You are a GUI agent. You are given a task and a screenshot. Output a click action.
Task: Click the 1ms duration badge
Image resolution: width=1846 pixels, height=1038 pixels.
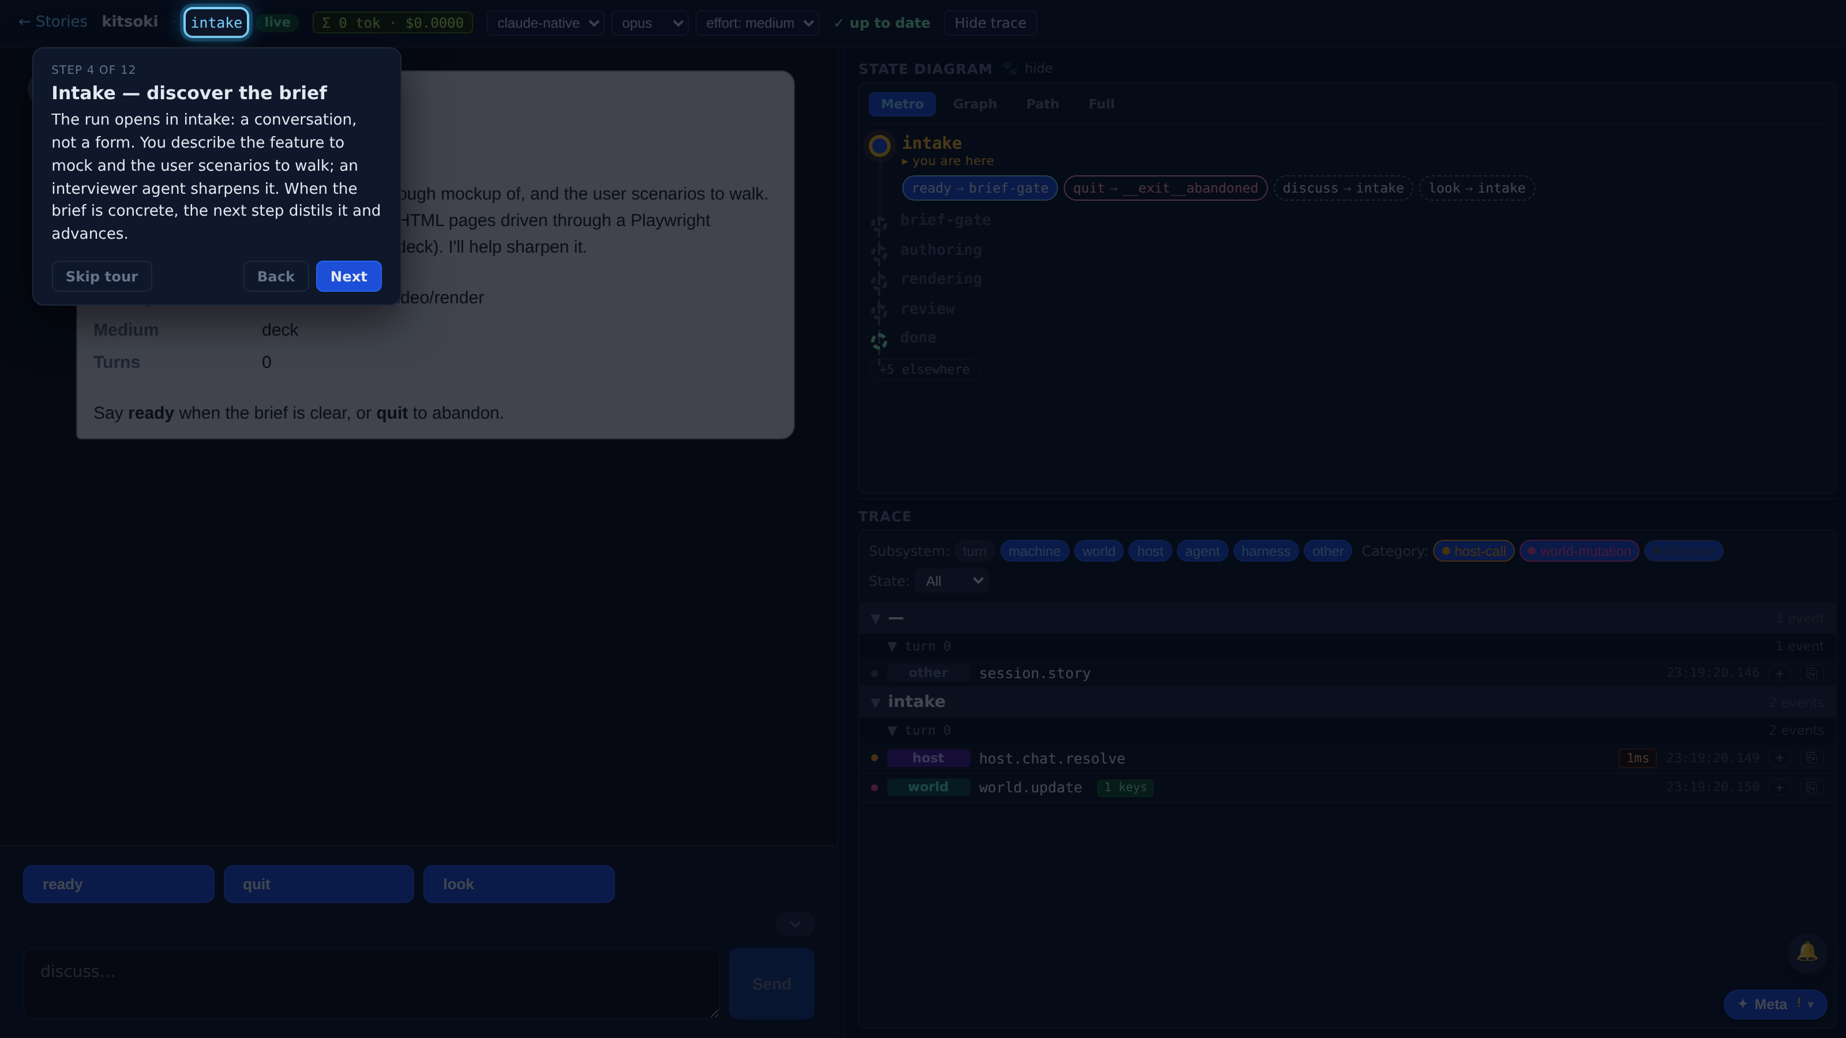[1638, 758]
